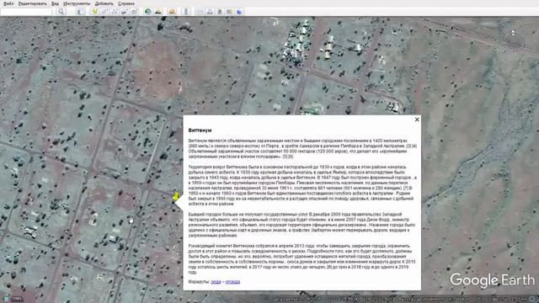Select the Add Path tool
Viewport: 539px width, 303px height.
[x=115, y=11]
